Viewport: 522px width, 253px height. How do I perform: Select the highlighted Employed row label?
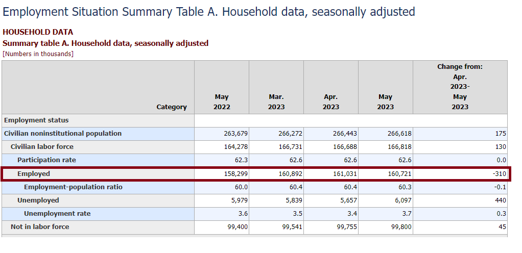point(34,174)
